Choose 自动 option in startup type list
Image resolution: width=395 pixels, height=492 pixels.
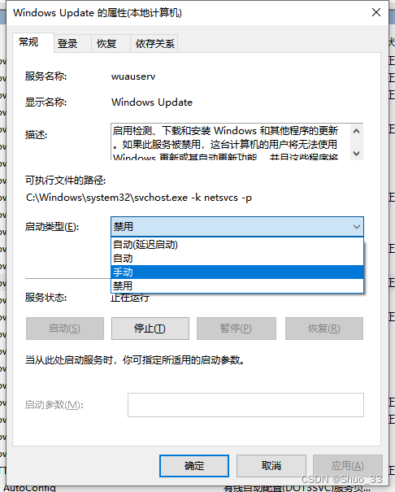tap(237, 259)
